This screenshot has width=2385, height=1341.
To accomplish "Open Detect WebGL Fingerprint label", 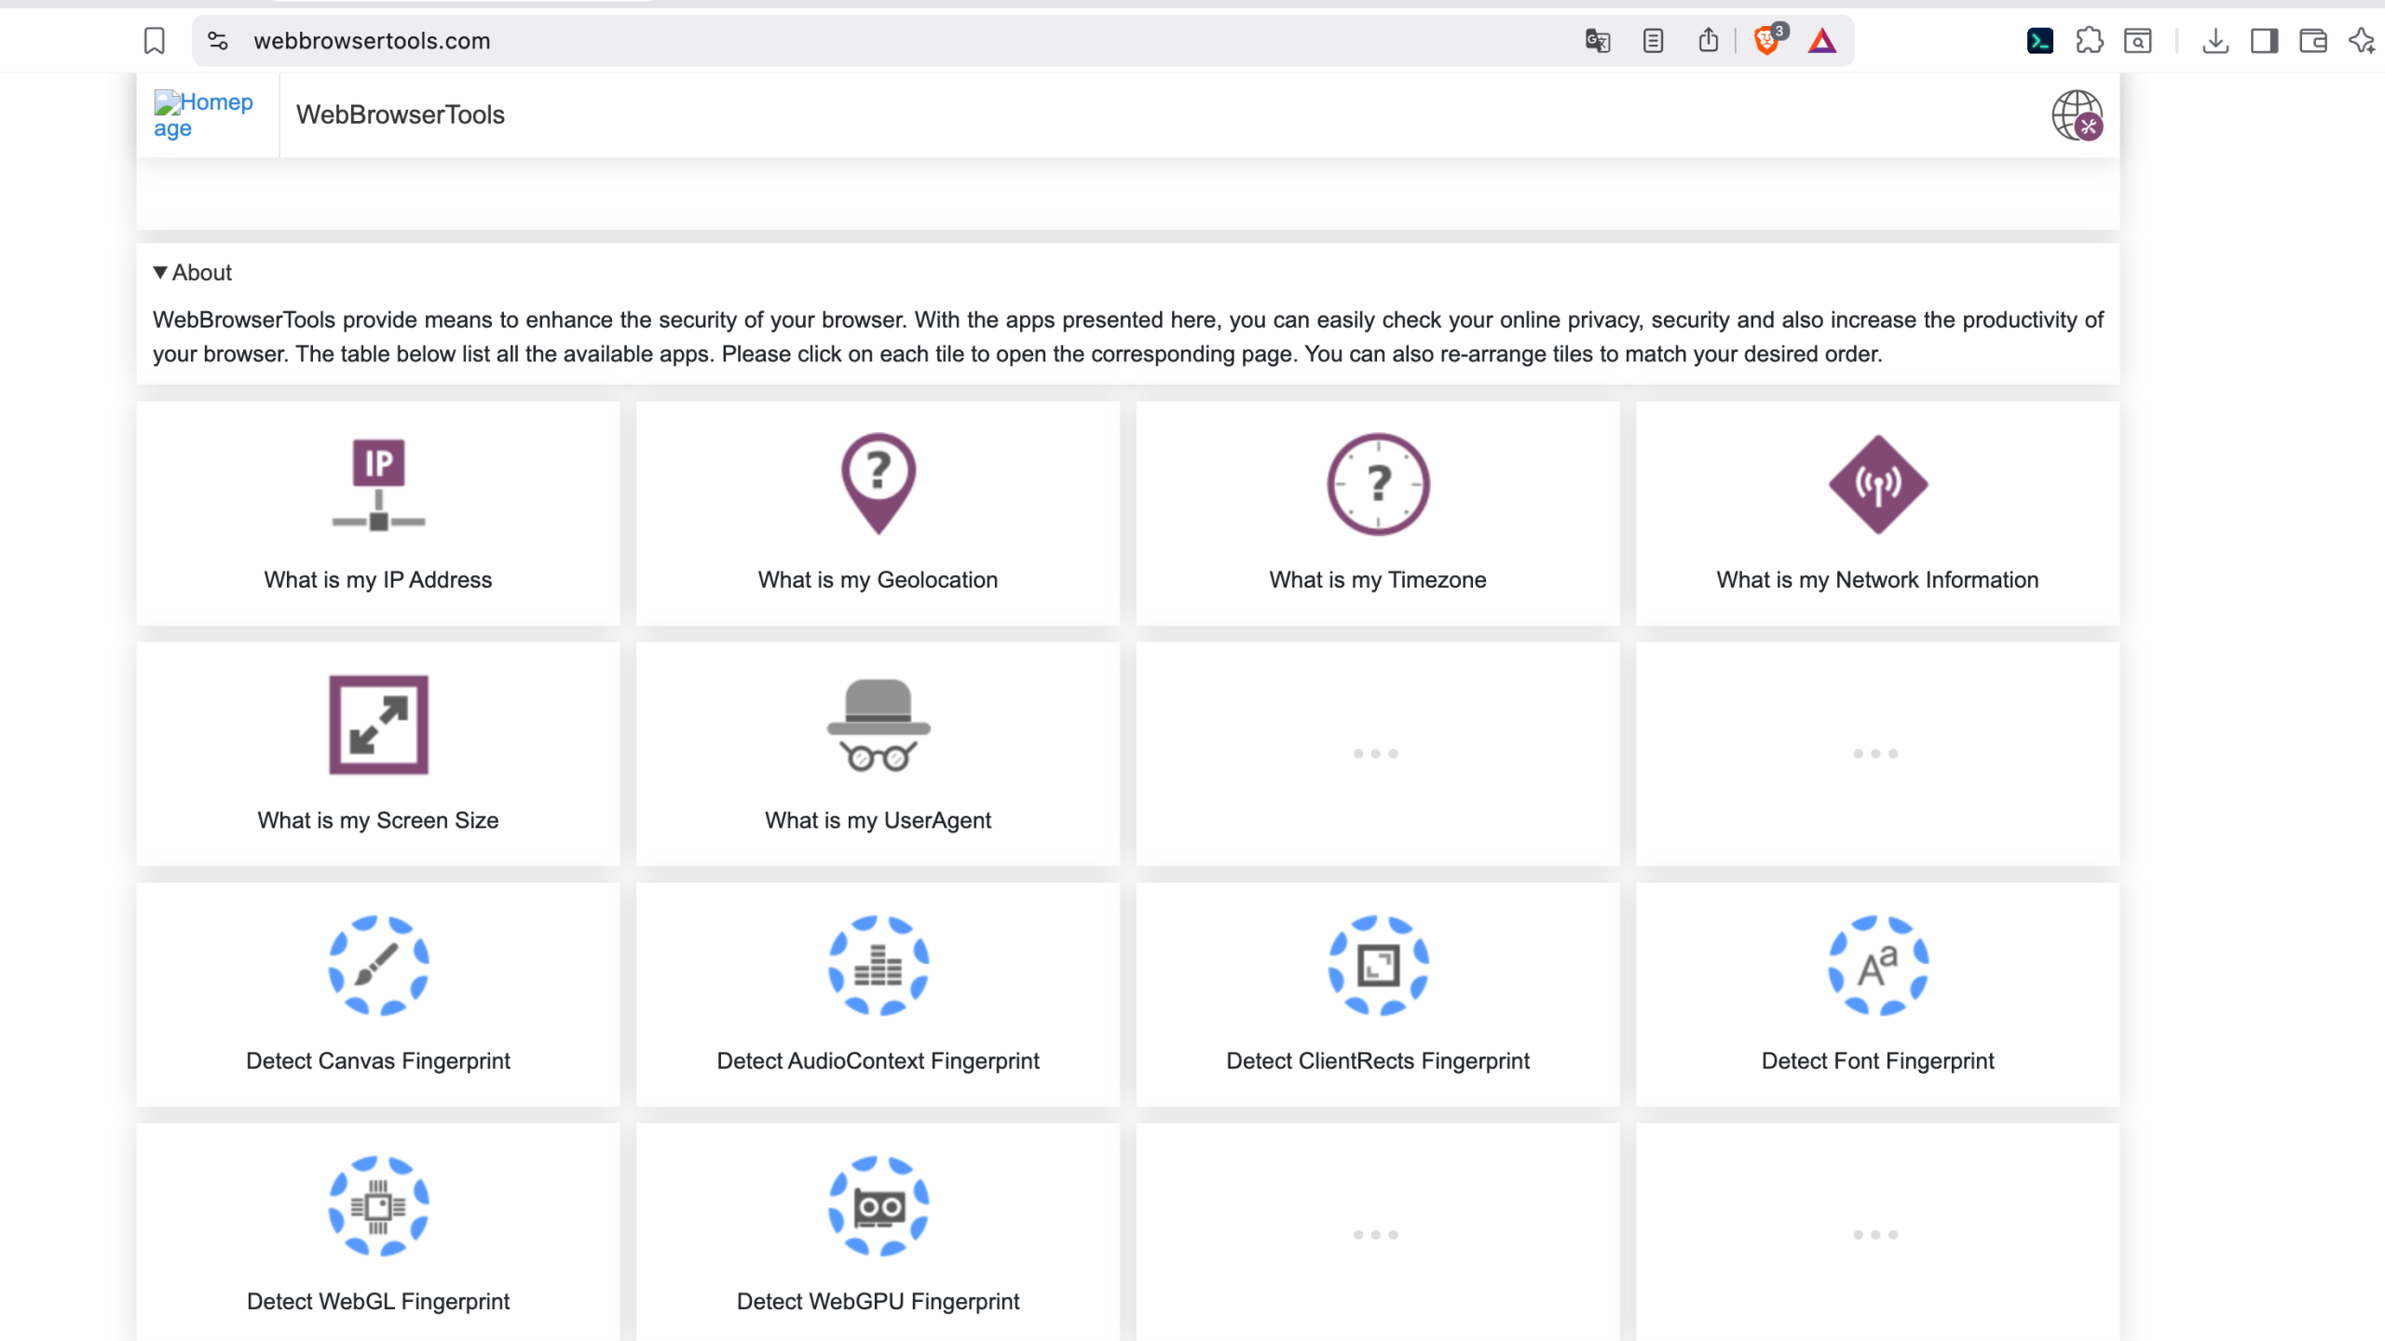I will tap(378, 1301).
